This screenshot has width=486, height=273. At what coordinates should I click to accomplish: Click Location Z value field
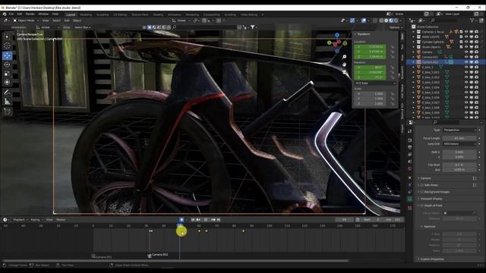(370, 57)
